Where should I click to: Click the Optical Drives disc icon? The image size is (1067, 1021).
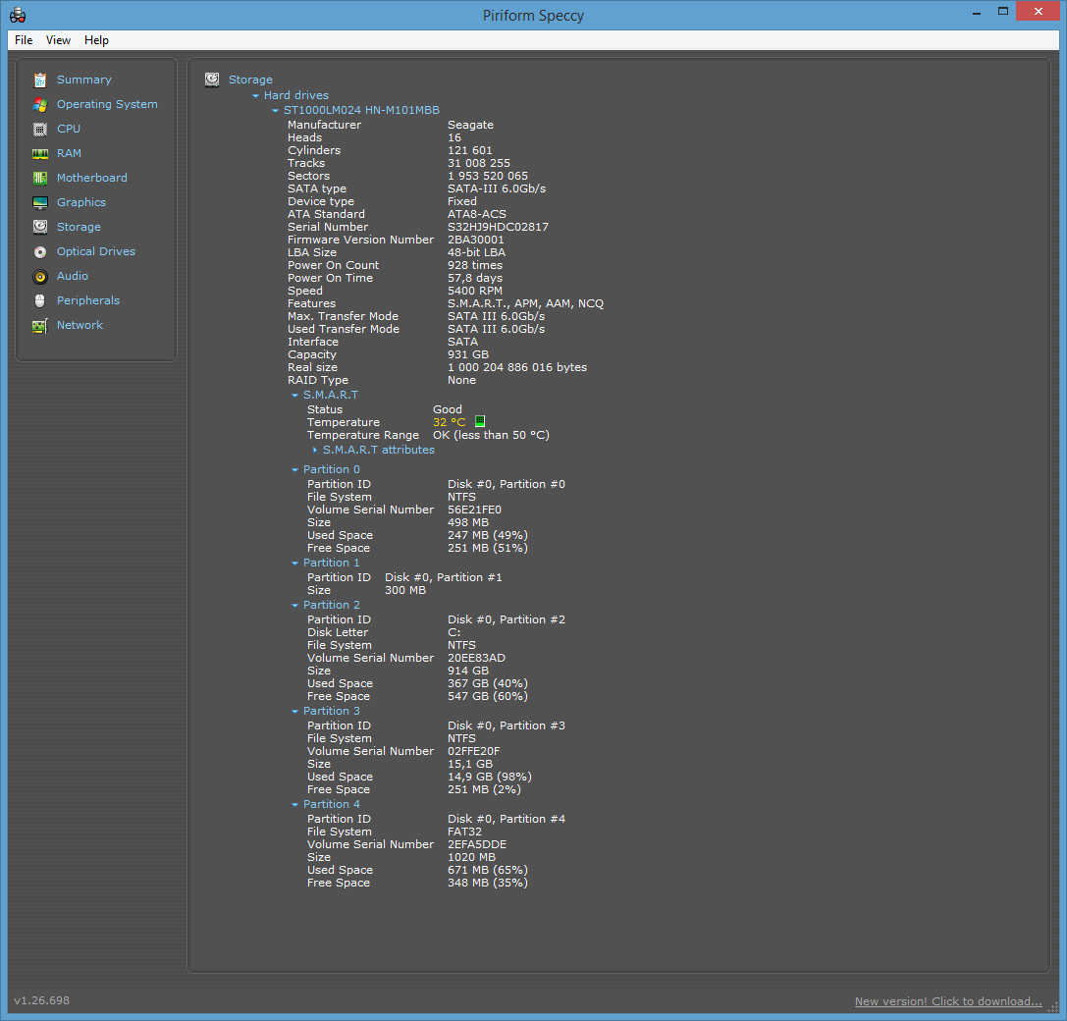[39, 251]
